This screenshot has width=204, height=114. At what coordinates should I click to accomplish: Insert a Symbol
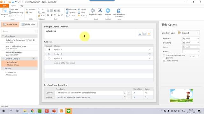70,16
